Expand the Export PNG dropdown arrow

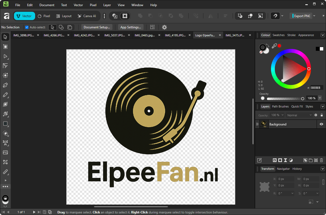(x=314, y=16)
